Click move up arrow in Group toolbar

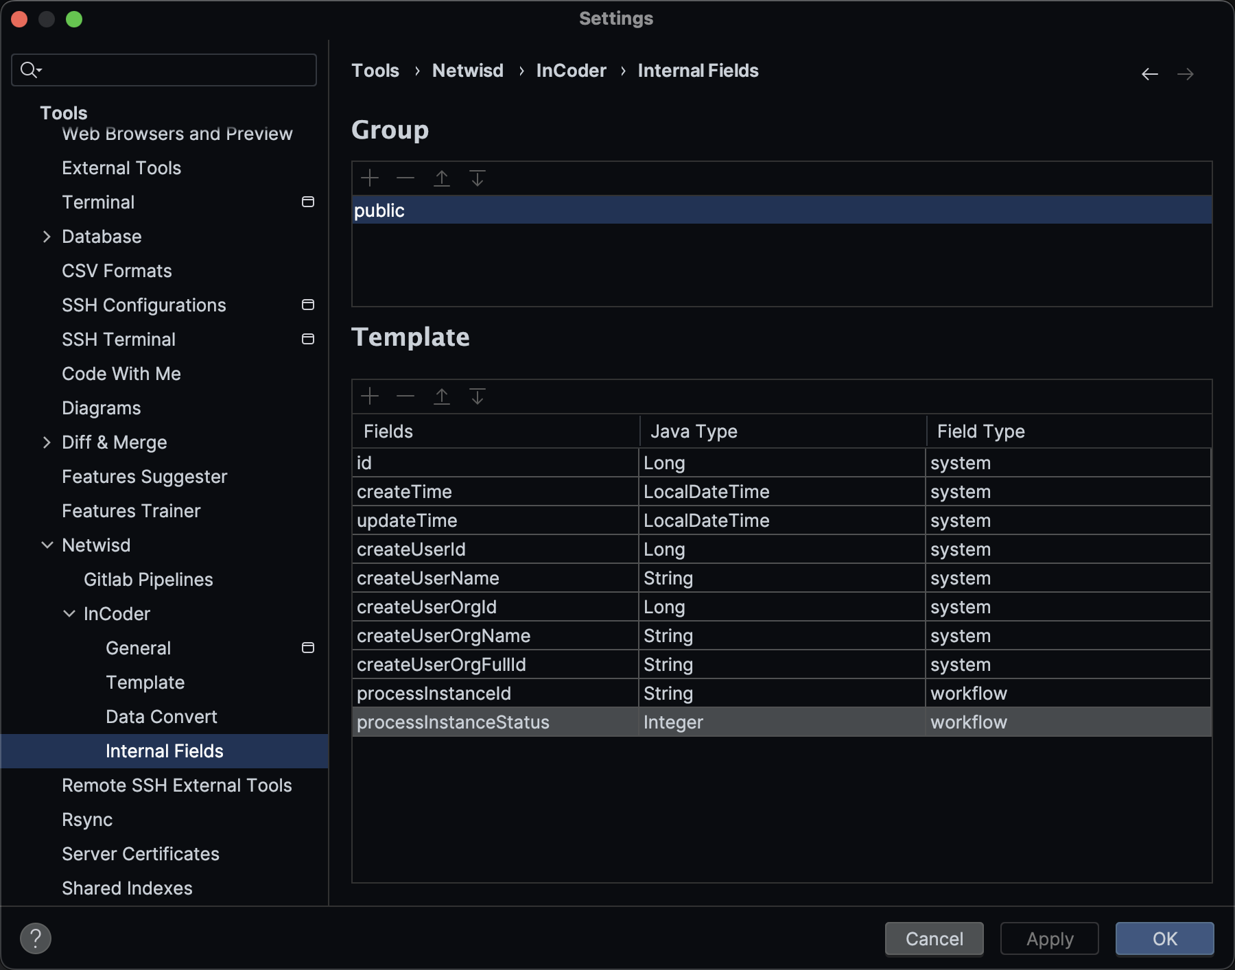coord(442,178)
